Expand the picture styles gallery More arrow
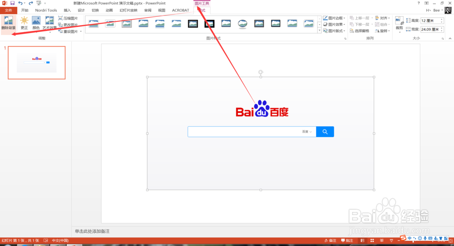Screen dimensions: 454x246 [319, 31]
